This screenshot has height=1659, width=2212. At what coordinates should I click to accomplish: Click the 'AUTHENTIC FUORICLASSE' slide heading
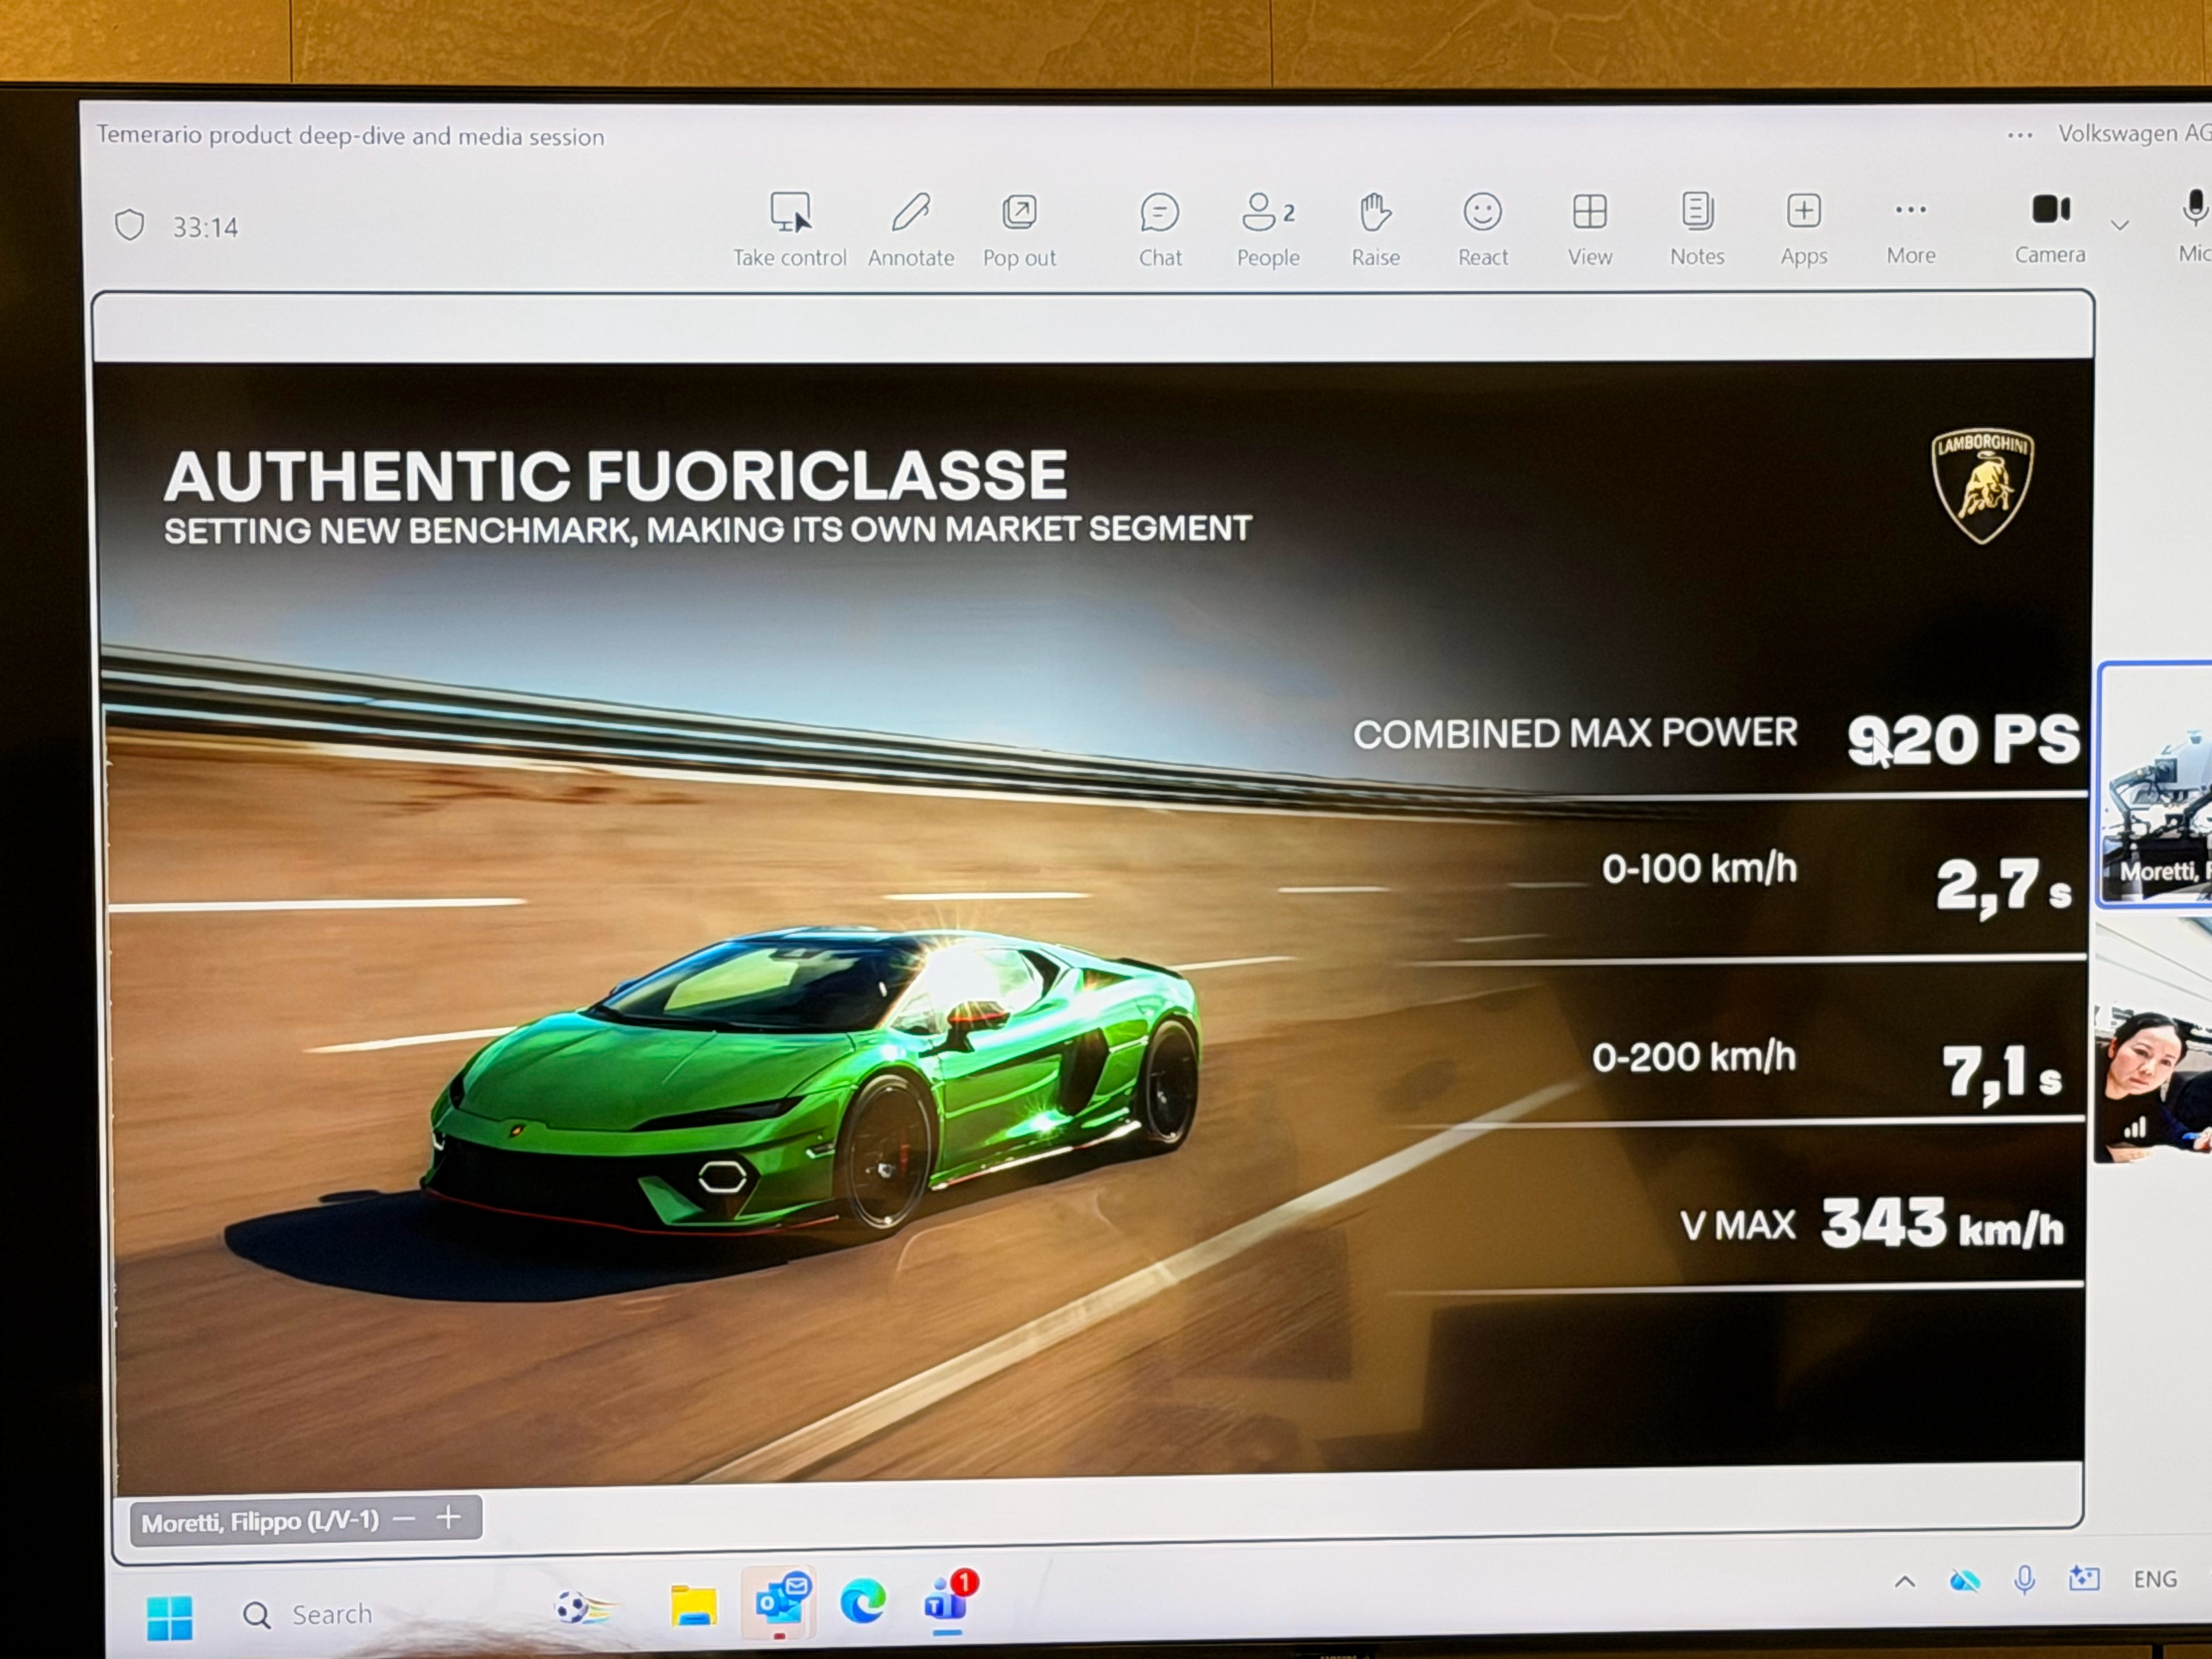pyautogui.click(x=616, y=475)
